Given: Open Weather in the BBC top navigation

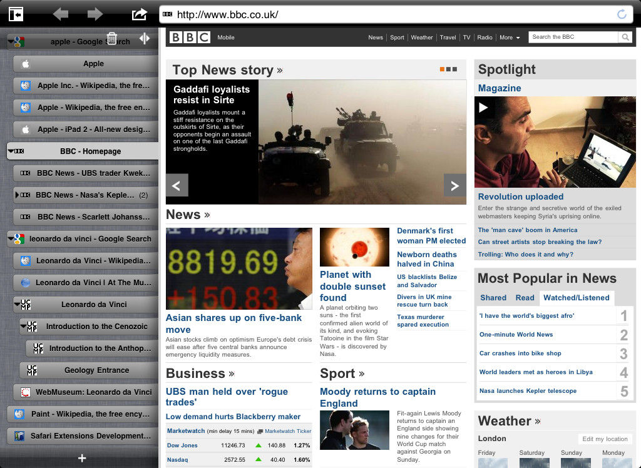Looking at the screenshot, I should tap(422, 38).
